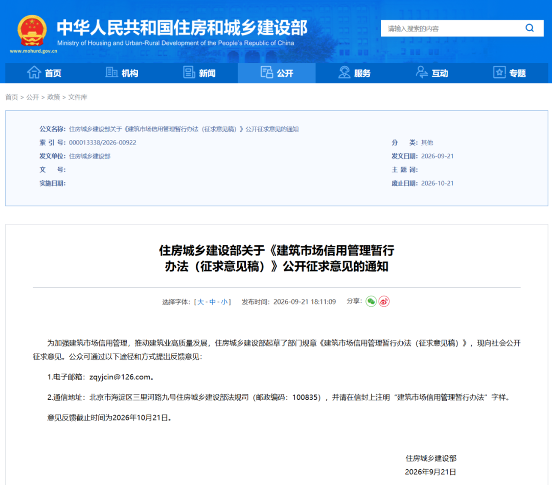
Task: Open the 新闻 navigation tab
Action: 199,73
